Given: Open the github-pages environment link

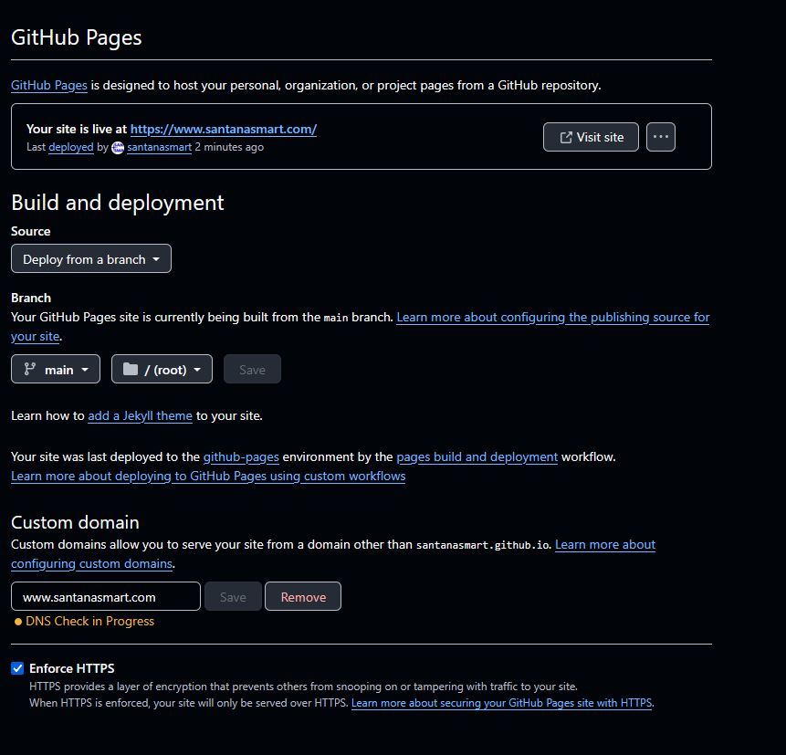Looking at the screenshot, I should click(x=241, y=456).
